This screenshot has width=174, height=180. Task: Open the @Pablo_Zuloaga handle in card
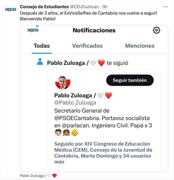point(75,102)
